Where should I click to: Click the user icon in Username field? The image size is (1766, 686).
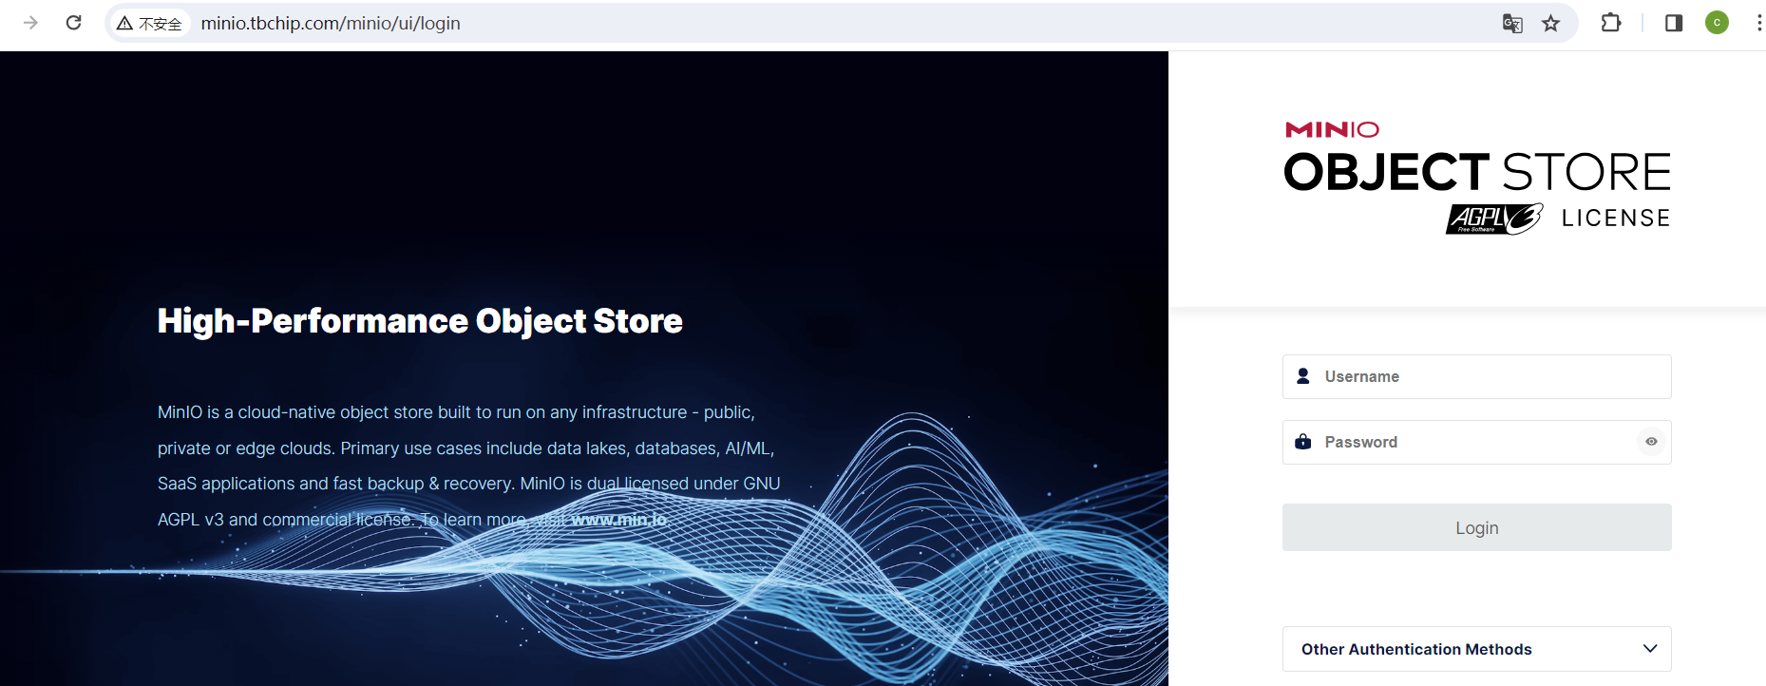(1303, 376)
